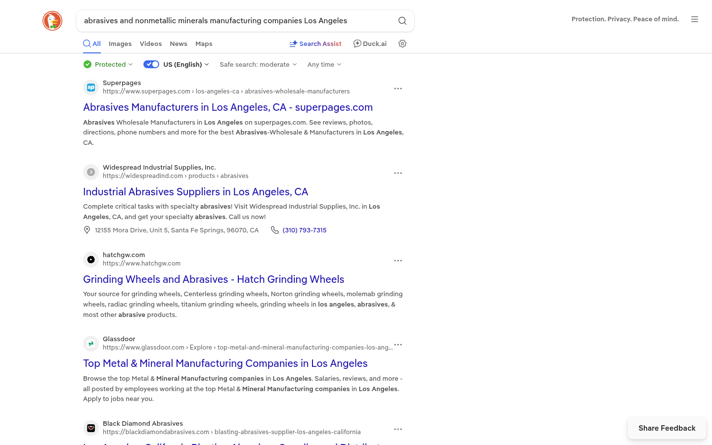Click the Glassdoor favicon

91,344
